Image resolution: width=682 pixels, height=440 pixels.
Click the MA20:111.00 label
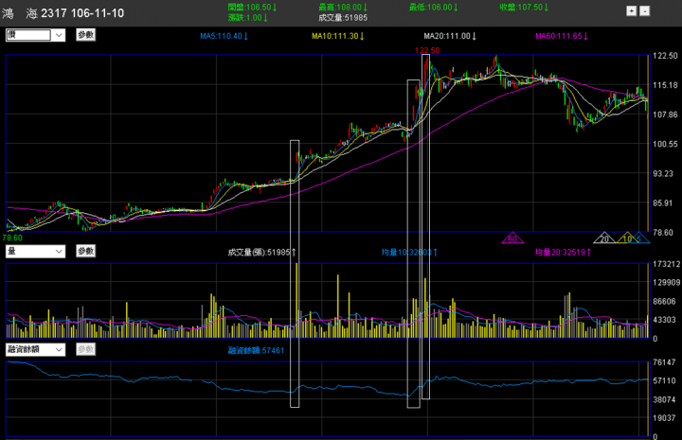coord(450,36)
